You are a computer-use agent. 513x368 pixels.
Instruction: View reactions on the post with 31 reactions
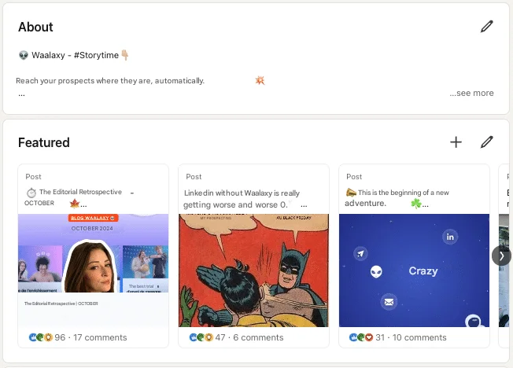click(367, 337)
